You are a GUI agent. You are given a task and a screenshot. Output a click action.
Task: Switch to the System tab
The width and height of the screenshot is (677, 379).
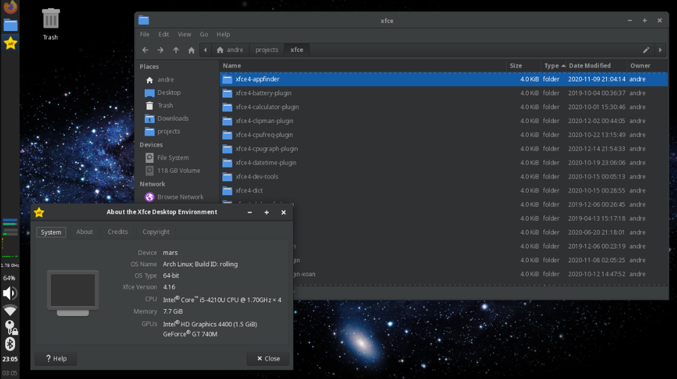(x=51, y=232)
